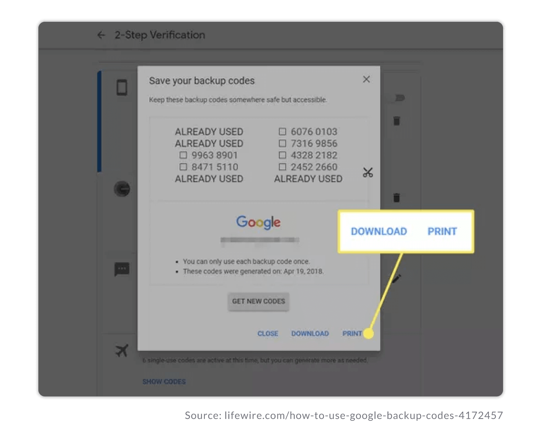This screenshot has width=536, height=443.
Task: Select the pencil edit icon
Action: point(397,279)
